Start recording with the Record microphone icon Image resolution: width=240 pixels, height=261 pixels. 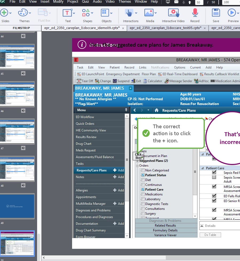[195, 13]
